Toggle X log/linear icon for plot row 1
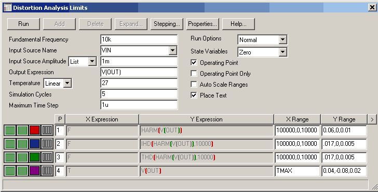The width and height of the screenshot is (378, 192). coord(10,130)
